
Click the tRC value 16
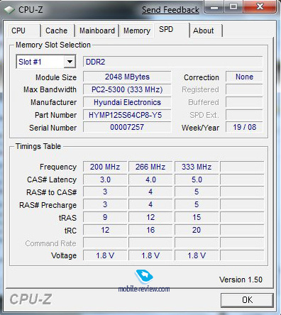coord(150,230)
